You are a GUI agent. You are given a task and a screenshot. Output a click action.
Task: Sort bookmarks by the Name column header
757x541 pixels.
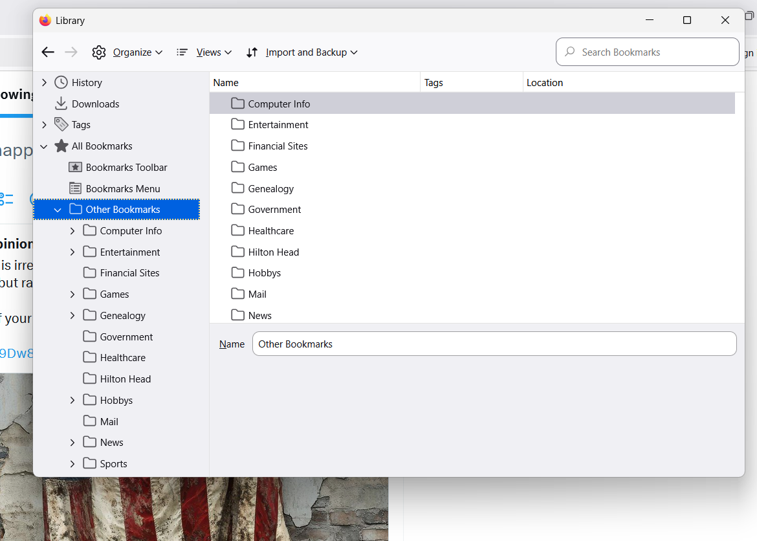tap(314, 83)
